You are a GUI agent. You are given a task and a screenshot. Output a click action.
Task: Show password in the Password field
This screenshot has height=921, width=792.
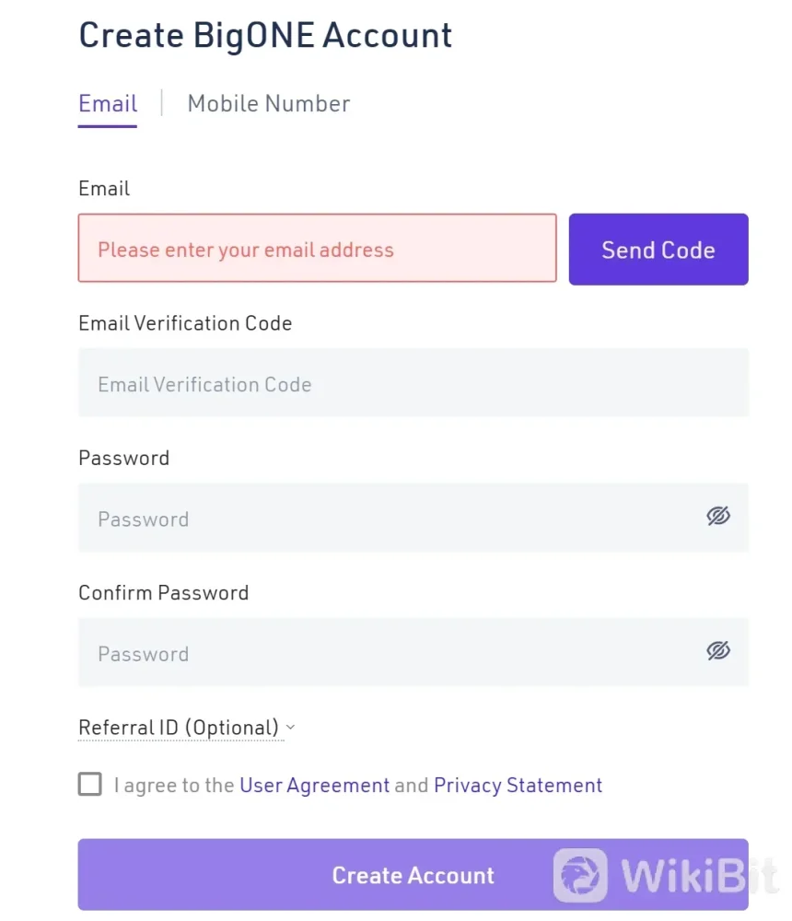point(718,516)
